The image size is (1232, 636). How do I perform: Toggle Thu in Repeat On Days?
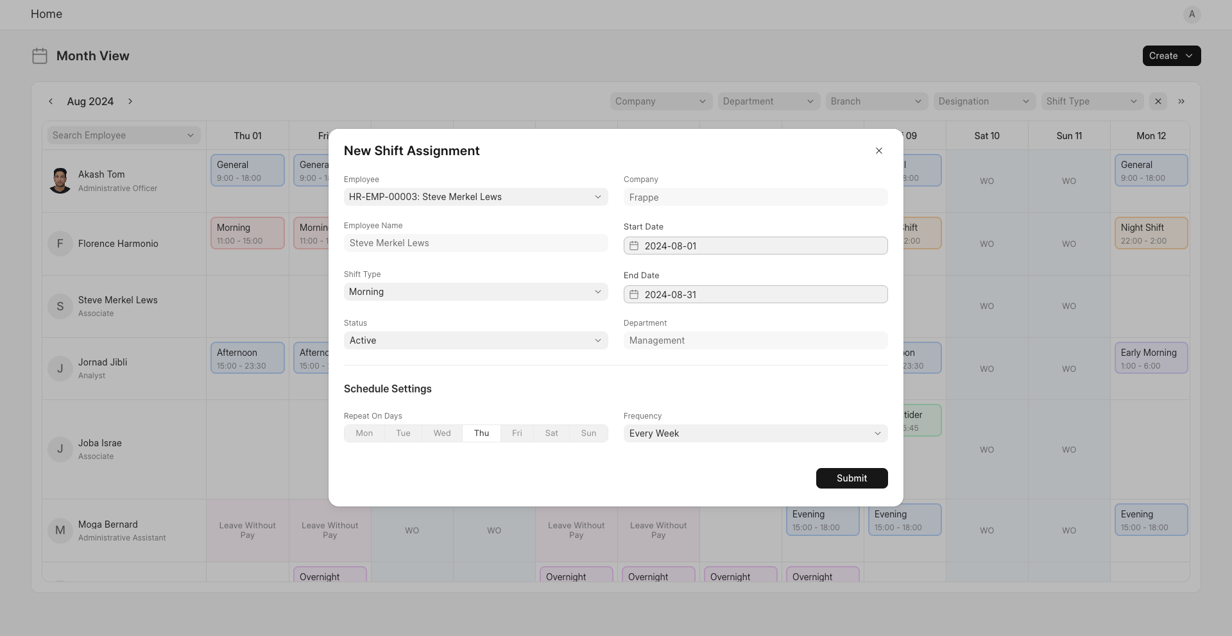coord(481,433)
